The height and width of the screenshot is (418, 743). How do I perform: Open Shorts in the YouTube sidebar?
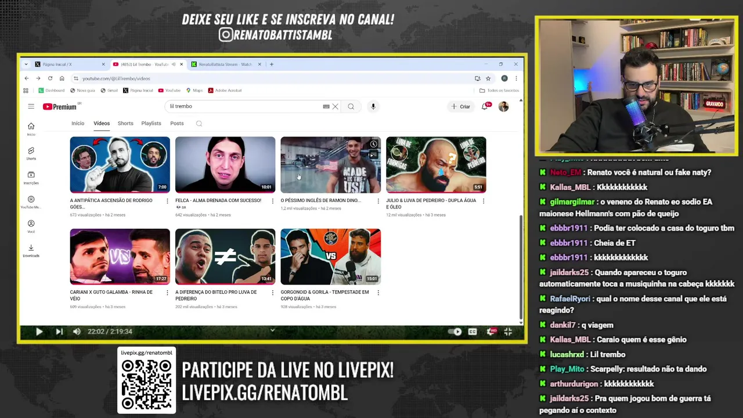pos(31,153)
